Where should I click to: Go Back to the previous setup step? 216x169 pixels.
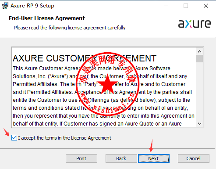pyautogui.click(x=121, y=158)
